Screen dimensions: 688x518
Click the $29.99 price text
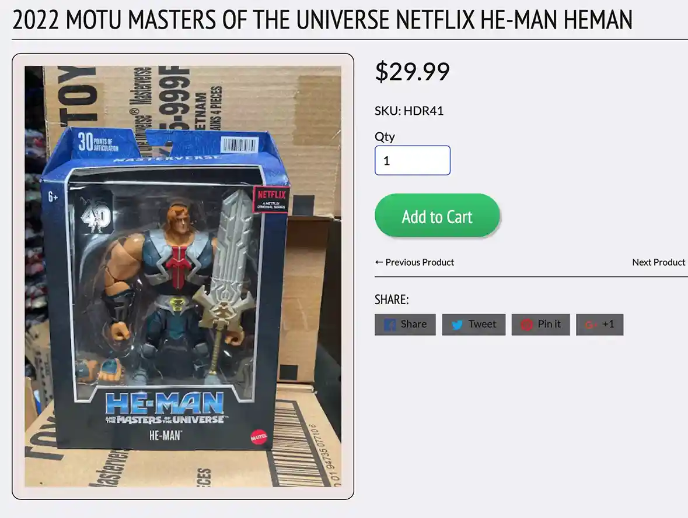[x=413, y=72]
